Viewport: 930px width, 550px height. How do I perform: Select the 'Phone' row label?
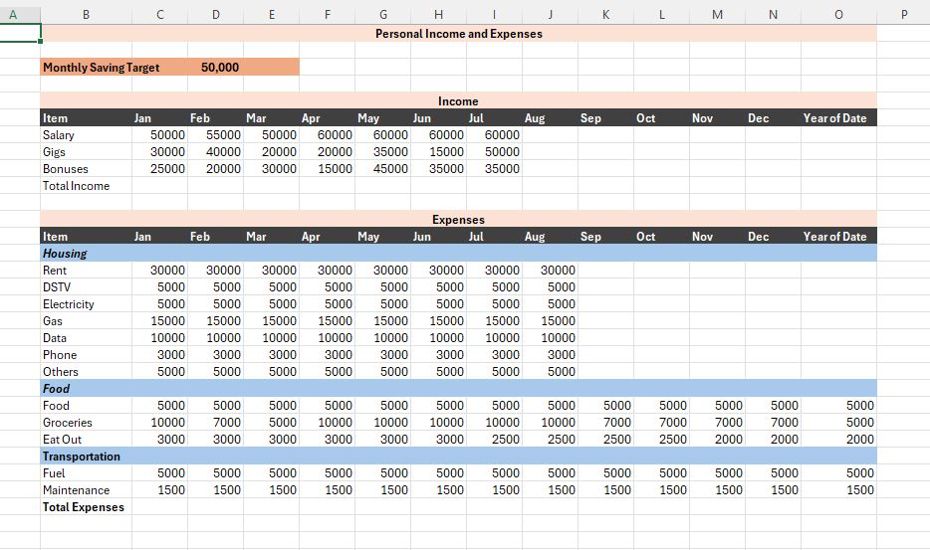click(60, 355)
